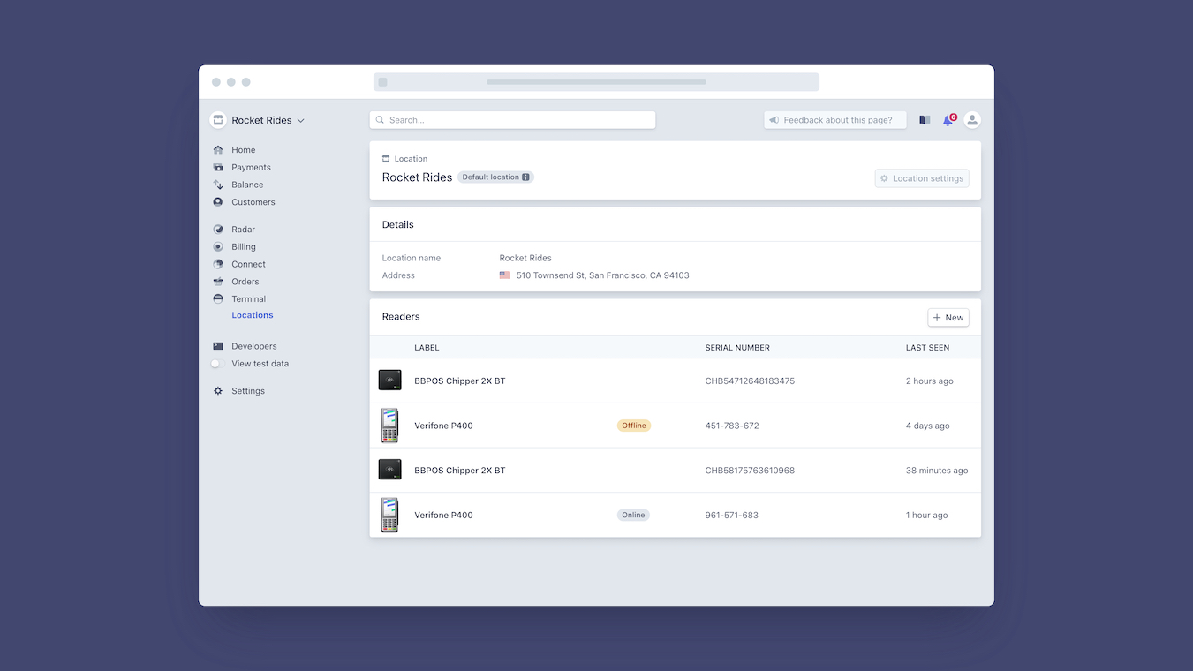Click the Offline status badge for Verifone P400
The height and width of the screenshot is (671, 1193).
[633, 425]
